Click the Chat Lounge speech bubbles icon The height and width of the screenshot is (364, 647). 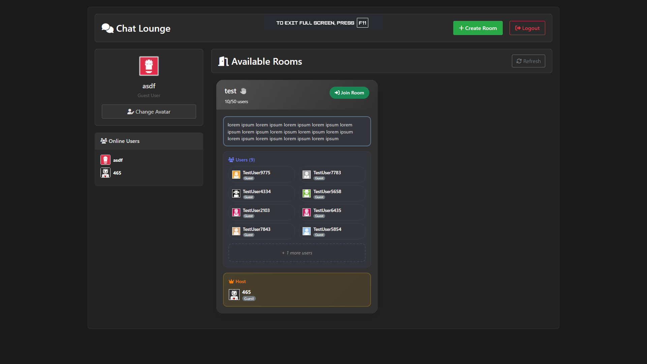coord(107,28)
